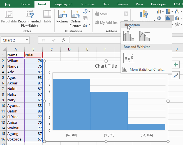Click the Cokorda cell
Image resolution: width=183 pixels, height=145 pixels.
pyautogui.click(x=15, y=139)
